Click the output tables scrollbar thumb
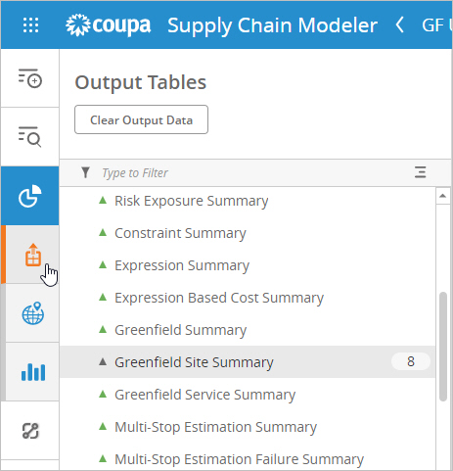This screenshot has height=471, width=453. tap(443, 347)
